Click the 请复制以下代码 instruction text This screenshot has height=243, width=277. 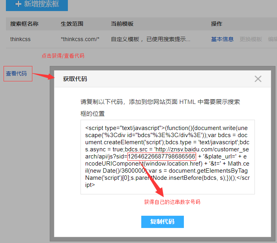click(x=160, y=108)
